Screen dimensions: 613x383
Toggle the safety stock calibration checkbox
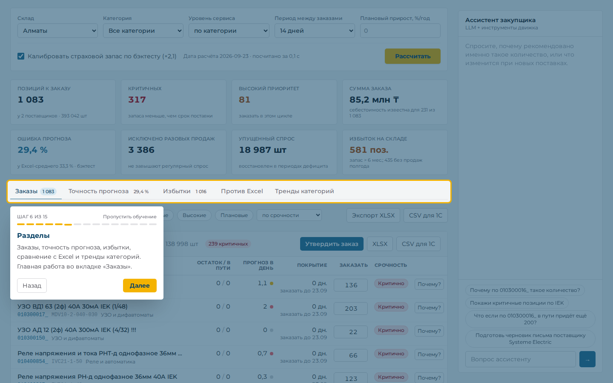click(x=21, y=56)
